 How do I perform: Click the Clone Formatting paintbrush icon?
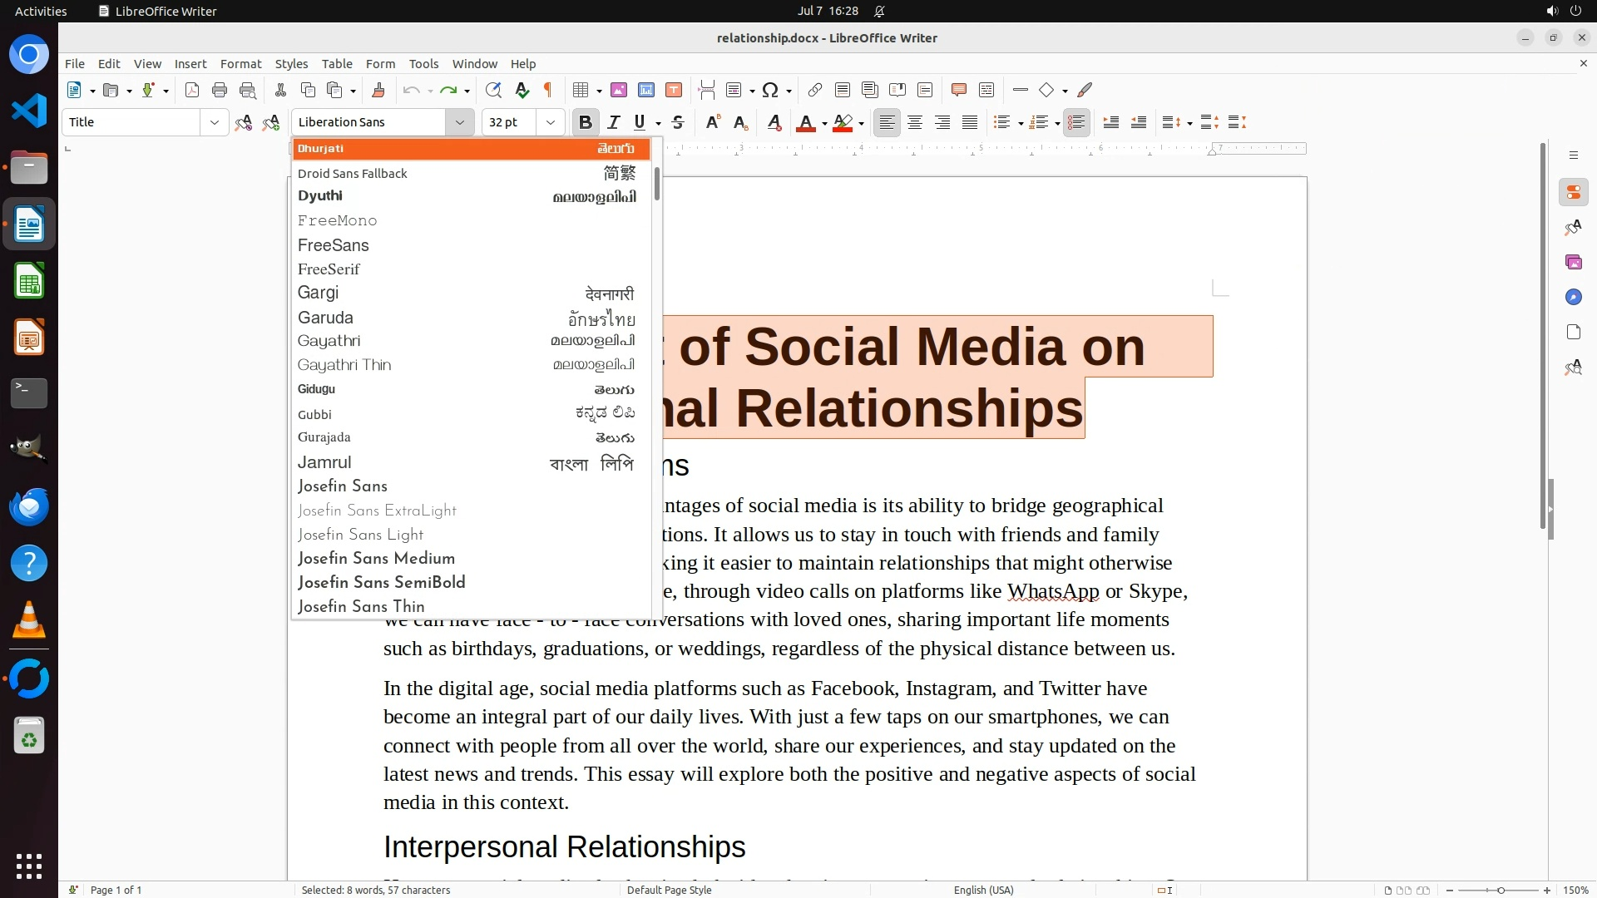378,90
